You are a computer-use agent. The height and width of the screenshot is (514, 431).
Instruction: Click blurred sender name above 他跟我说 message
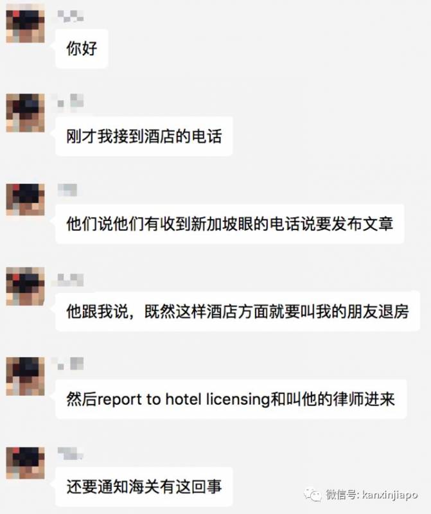[71, 279]
